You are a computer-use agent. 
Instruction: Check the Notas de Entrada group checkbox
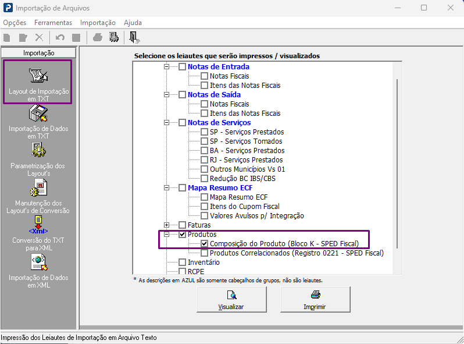pyautogui.click(x=183, y=67)
